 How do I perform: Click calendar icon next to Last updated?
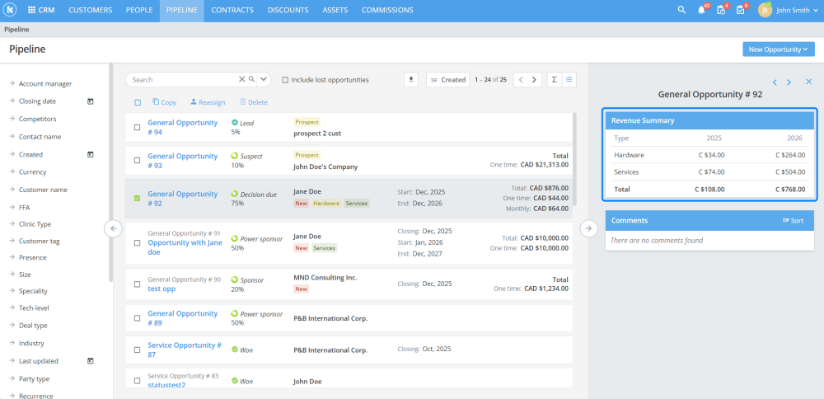[91, 361]
